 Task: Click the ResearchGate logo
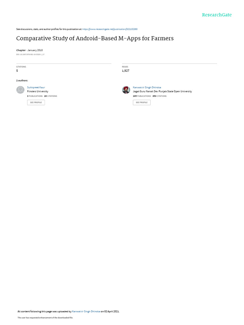coord(217,15)
